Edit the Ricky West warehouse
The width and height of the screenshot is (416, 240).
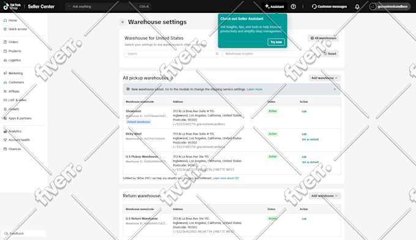coord(304,134)
